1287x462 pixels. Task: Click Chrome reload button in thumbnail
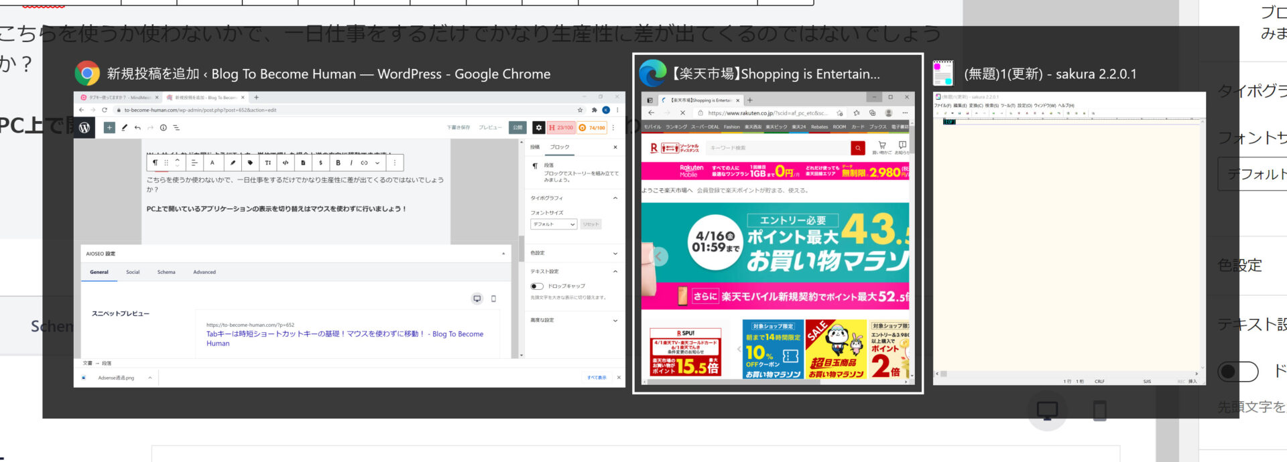point(104,110)
